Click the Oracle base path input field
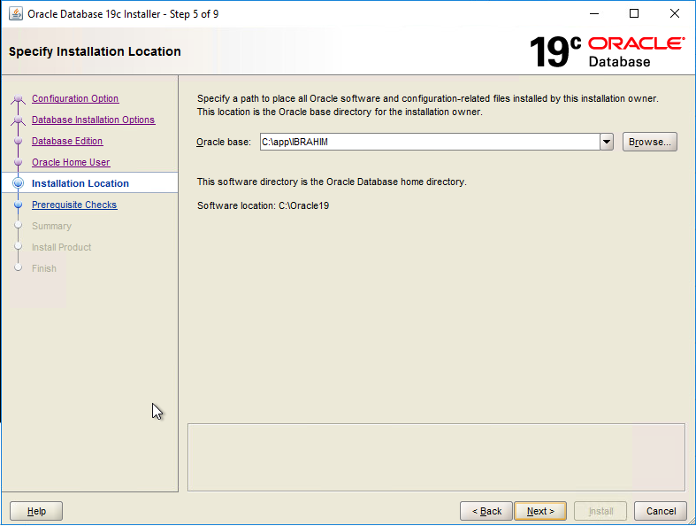The image size is (696, 526). tap(430, 142)
